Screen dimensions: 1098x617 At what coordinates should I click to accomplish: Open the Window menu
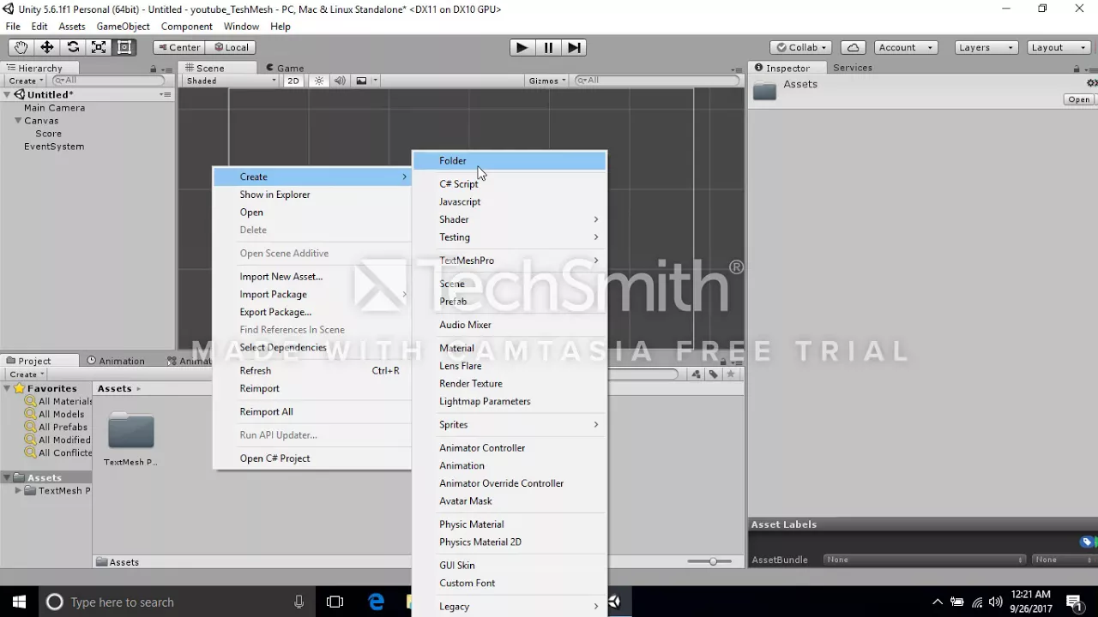[241, 27]
